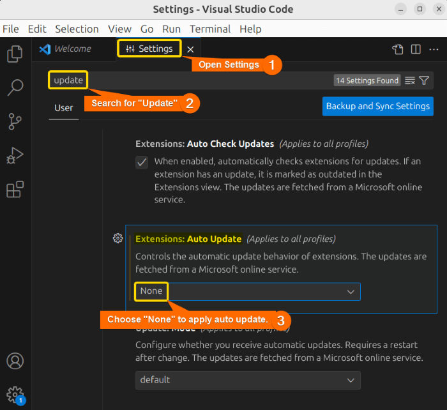Clear the settings search input
447x410 pixels.
[410, 80]
